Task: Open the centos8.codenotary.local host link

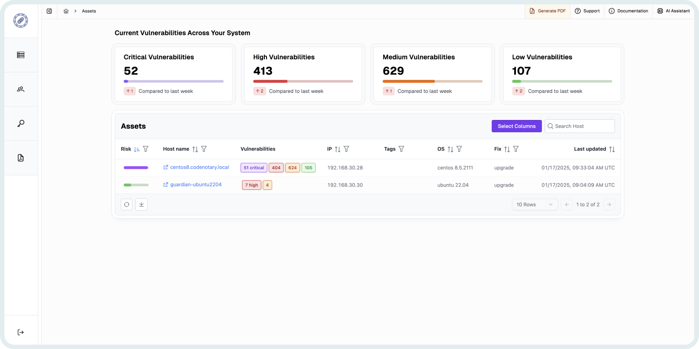Action: [x=196, y=168]
